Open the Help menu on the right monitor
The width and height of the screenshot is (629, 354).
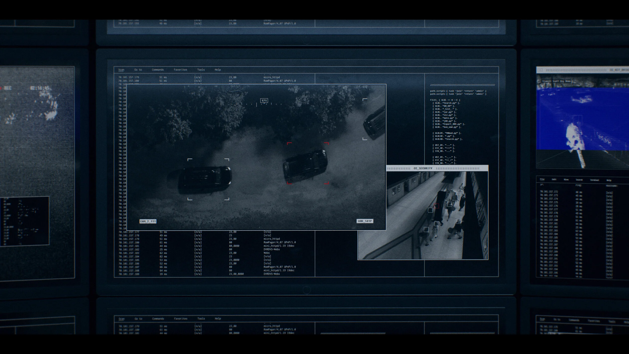pyautogui.click(x=609, y=180)
